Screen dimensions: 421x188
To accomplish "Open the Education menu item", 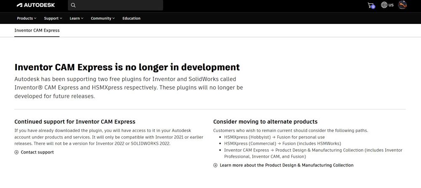I will click(x=131, y=18).
